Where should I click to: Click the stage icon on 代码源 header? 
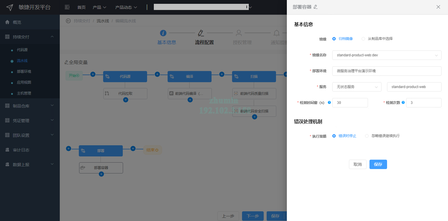(x=108, y=76)
